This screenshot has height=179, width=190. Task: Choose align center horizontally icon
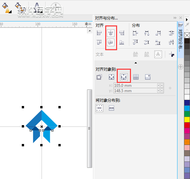pyautogui.click(x=111, y=33)
